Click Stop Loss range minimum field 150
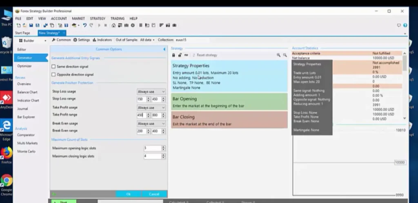The height and width of the screenshot is (203, 418). 142,99
